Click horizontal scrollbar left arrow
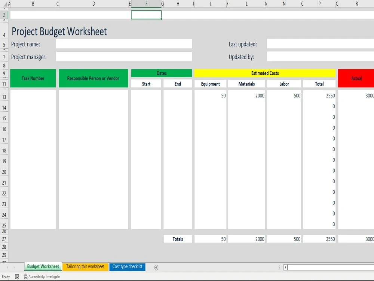 [285, 268]
